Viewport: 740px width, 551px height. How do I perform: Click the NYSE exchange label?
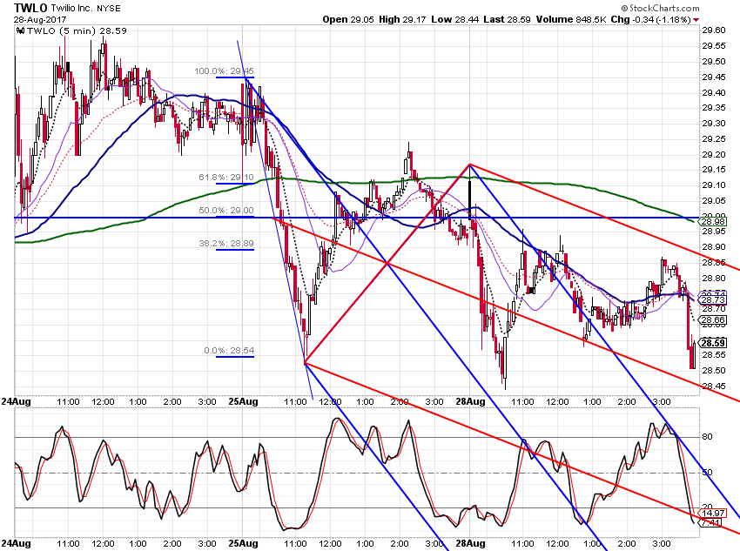point(109,9)
